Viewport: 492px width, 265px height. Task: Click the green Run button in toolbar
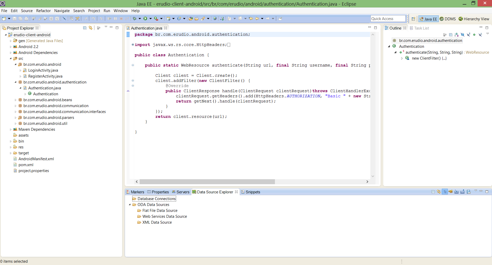click(145, 18)
